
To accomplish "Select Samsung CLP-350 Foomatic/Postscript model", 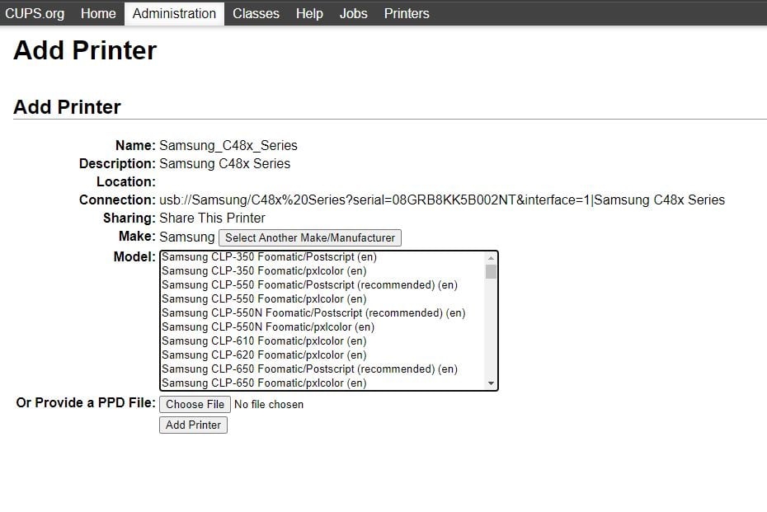I will (x=269, y=257).
